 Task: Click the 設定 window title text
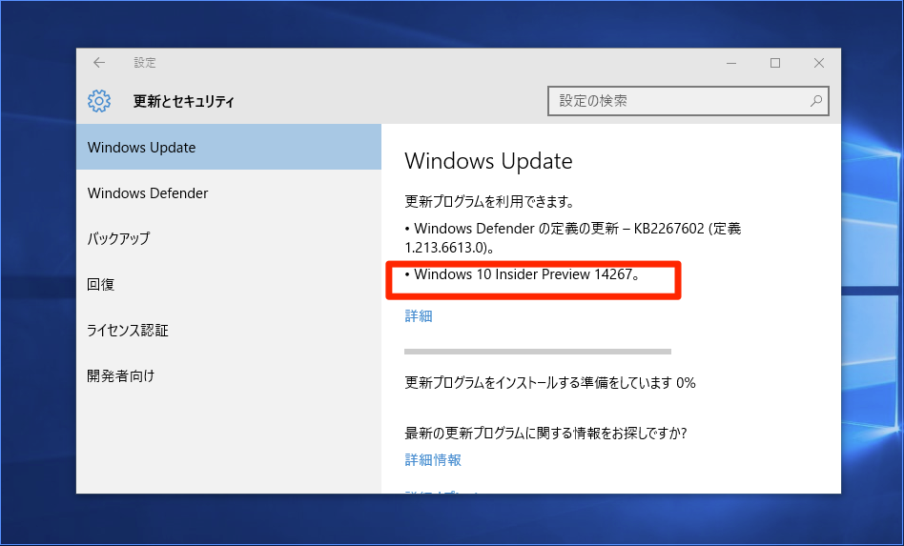[145, 63]
